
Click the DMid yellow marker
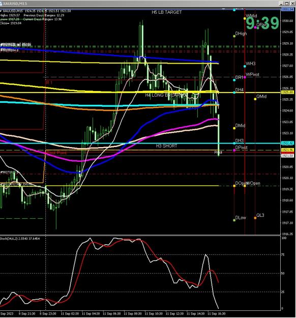click(234, 128)
